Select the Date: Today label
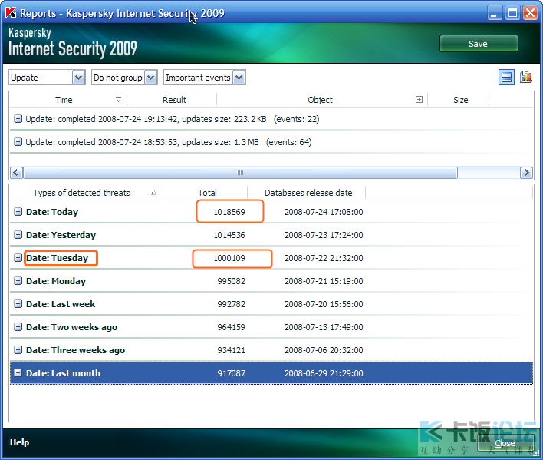543x460 pixels. click(x=52, y=212)
